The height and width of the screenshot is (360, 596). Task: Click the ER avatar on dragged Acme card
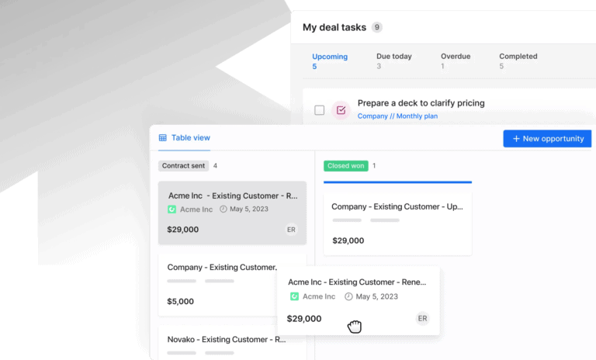click(422, 319)
